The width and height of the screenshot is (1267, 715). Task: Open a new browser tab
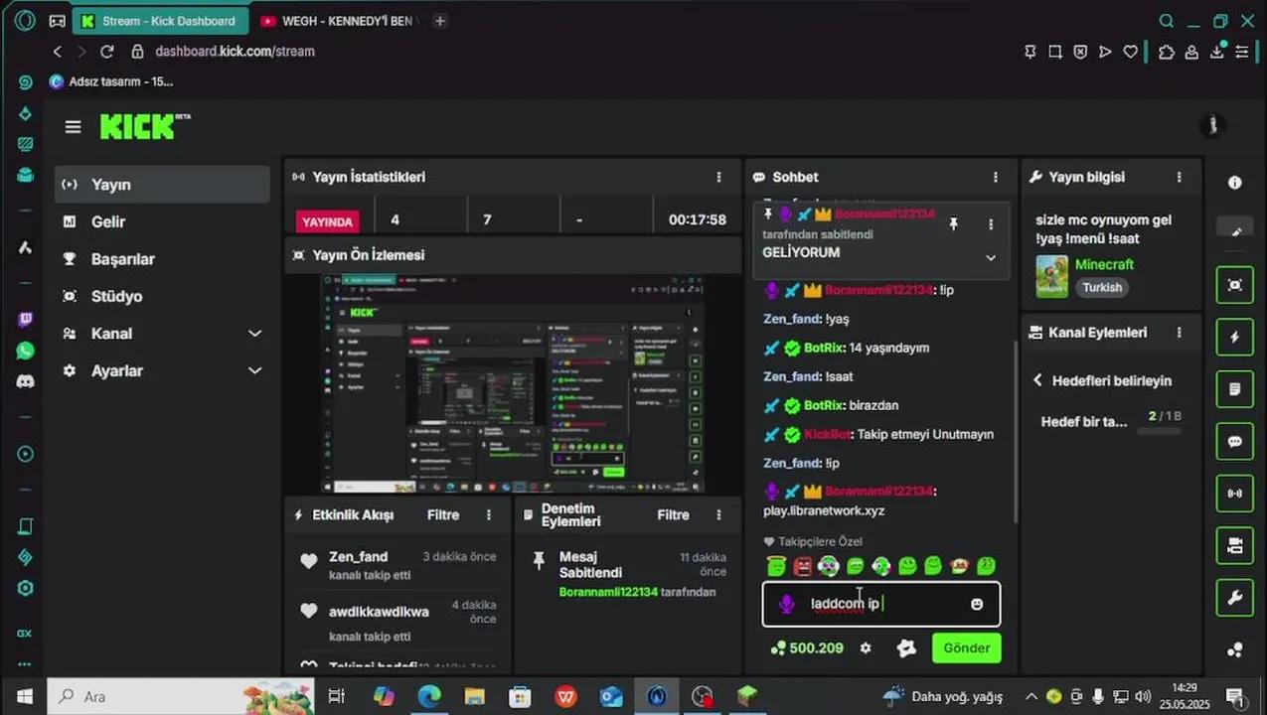pos(440,21)
